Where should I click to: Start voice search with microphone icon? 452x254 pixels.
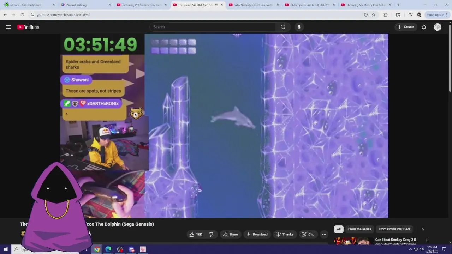[x=299, y=27]
